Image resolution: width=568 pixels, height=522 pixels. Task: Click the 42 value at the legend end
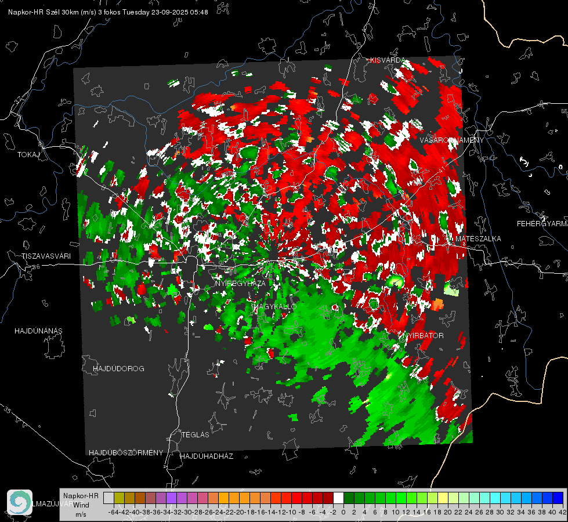(x=562, y=512)
